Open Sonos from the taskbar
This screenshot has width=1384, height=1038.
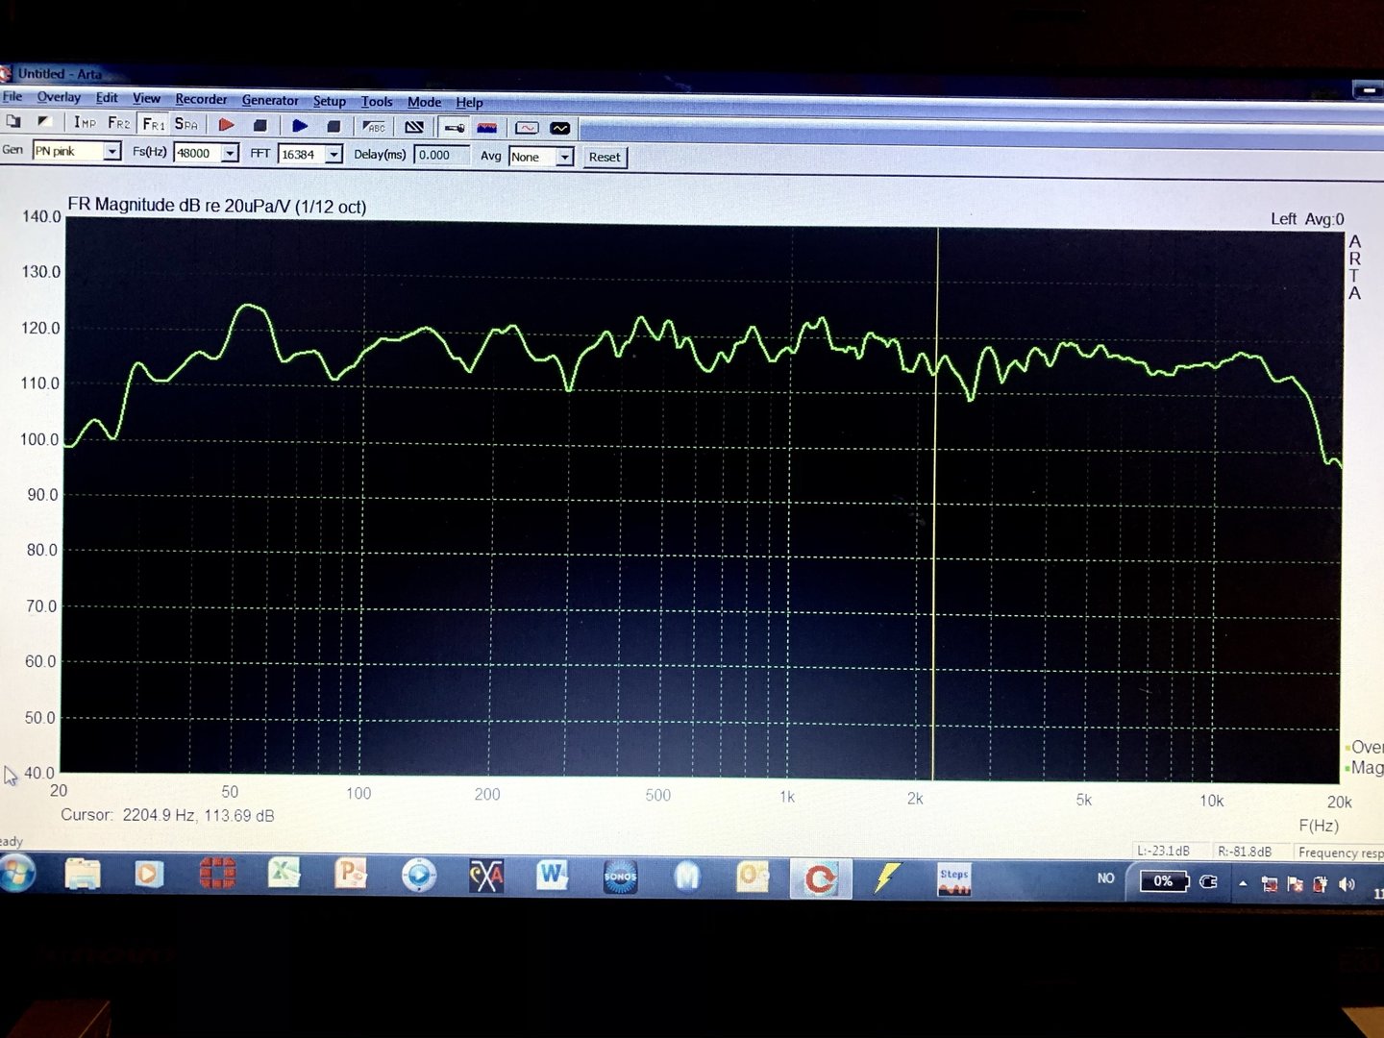(x=620, y=877)
